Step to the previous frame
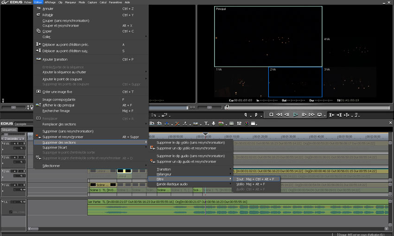Screen dimensions: 394x236 287,115
